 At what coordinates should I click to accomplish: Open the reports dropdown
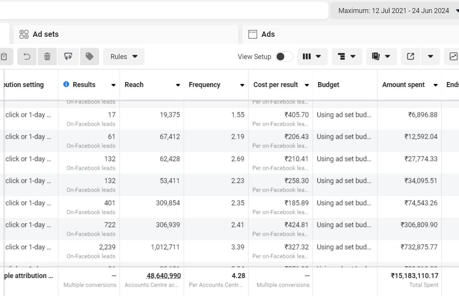pos(381,57)
